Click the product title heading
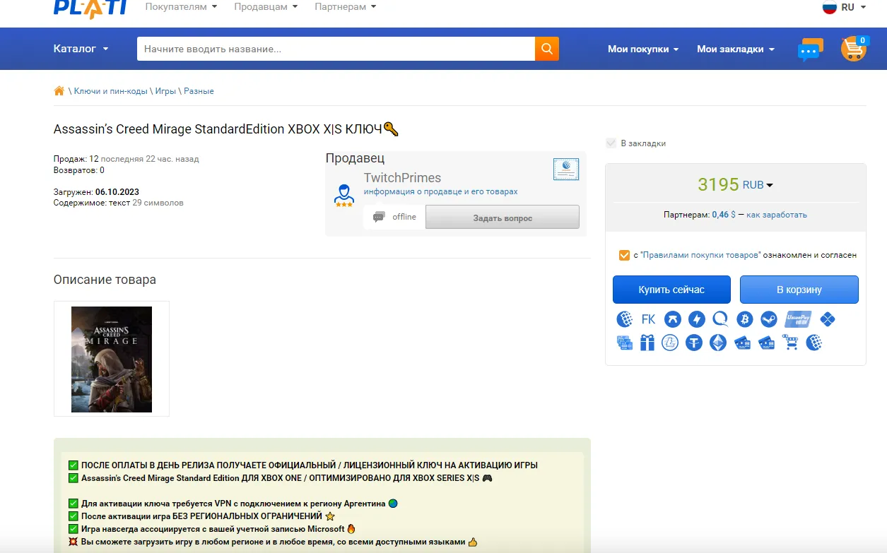The image size is (887, 553). [226, 129]
